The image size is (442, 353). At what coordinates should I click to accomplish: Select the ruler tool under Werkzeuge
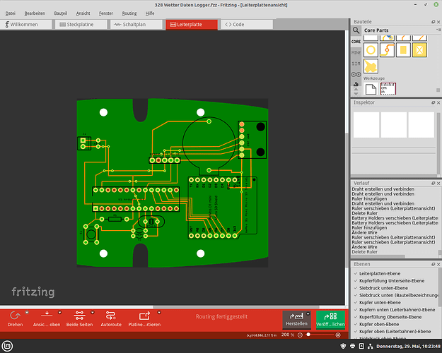[x=388, y=88]
